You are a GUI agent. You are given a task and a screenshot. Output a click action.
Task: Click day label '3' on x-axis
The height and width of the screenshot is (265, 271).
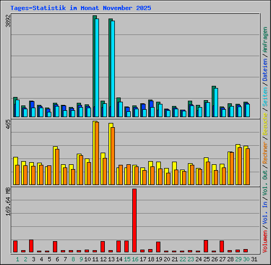click(x=33, y=259)
